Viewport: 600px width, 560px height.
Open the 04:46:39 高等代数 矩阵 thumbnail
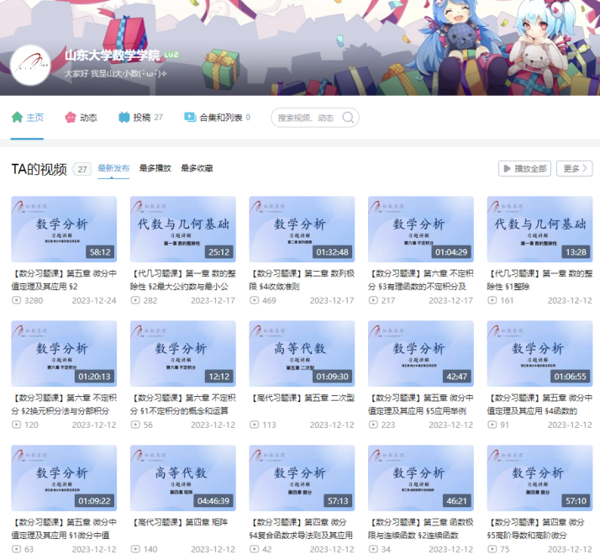tap(182, 478)
